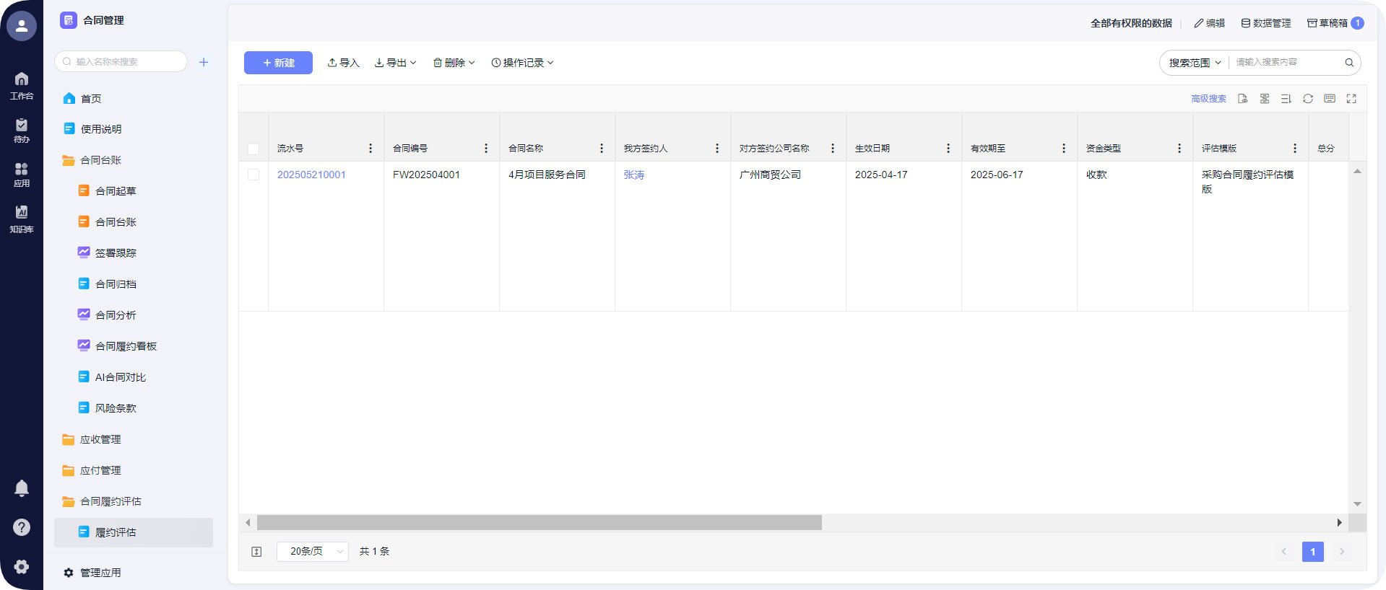
Task: Toggle the select-all checkbox in table header
Action: (254, 149)
